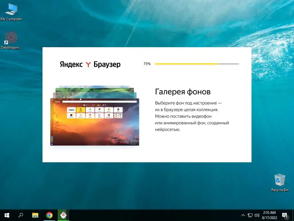The width and height of the screenshot is (294, 221).
Task: Click the 8/17/2022 date on taskbar
Action: 269,218
